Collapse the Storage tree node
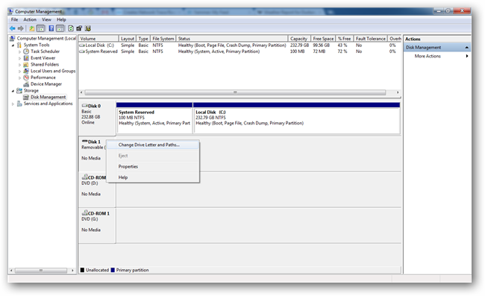485x296 pixels. click(13, 91)
